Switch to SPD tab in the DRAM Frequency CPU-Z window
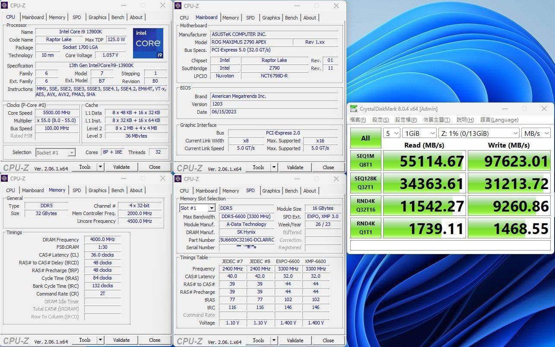Image resolution: width=555 pixels, height=347 pixels. pos(76,190)
